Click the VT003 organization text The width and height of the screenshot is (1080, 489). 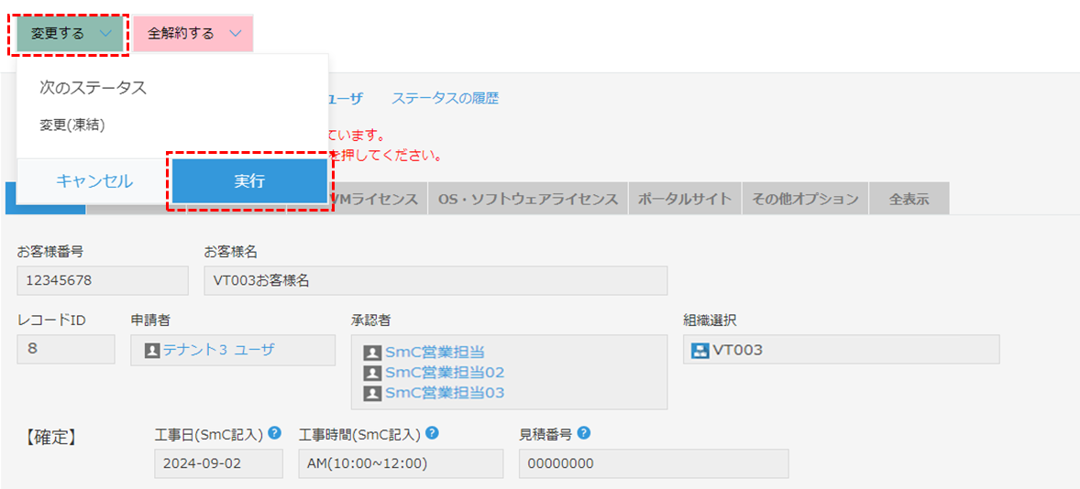738,350
